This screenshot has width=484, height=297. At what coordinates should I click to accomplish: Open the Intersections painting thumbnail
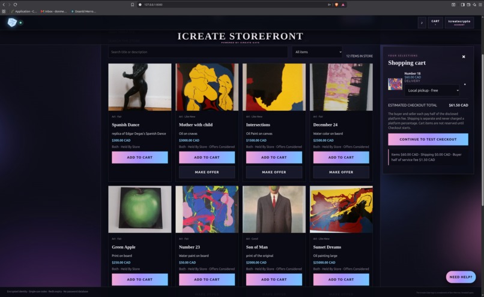[x=274, y=87]
